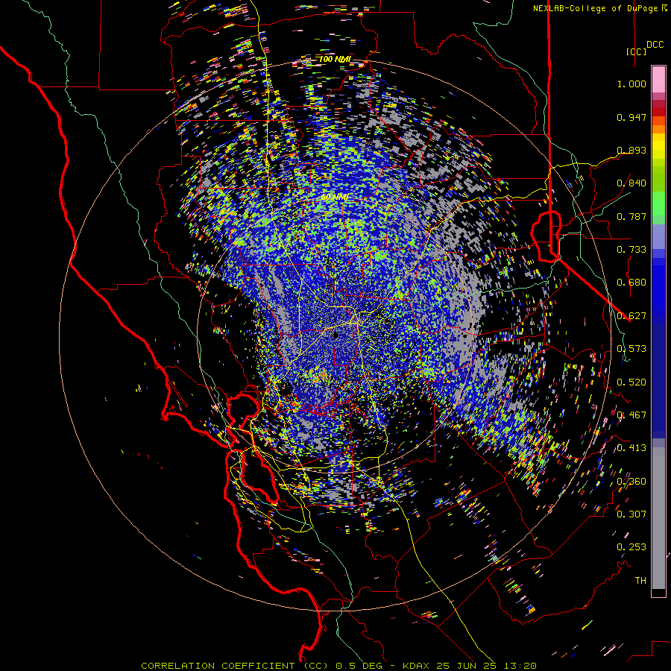This screenshot has width=671, height=671.
Task: Click the 0.947 legend value
Action: tap(631, 117)
